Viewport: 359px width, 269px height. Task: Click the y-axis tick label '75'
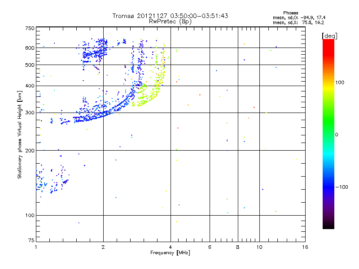click(31, 240)
